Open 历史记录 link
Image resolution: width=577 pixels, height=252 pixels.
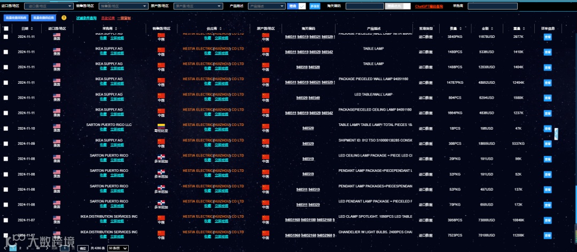click(x=108, y=18)
